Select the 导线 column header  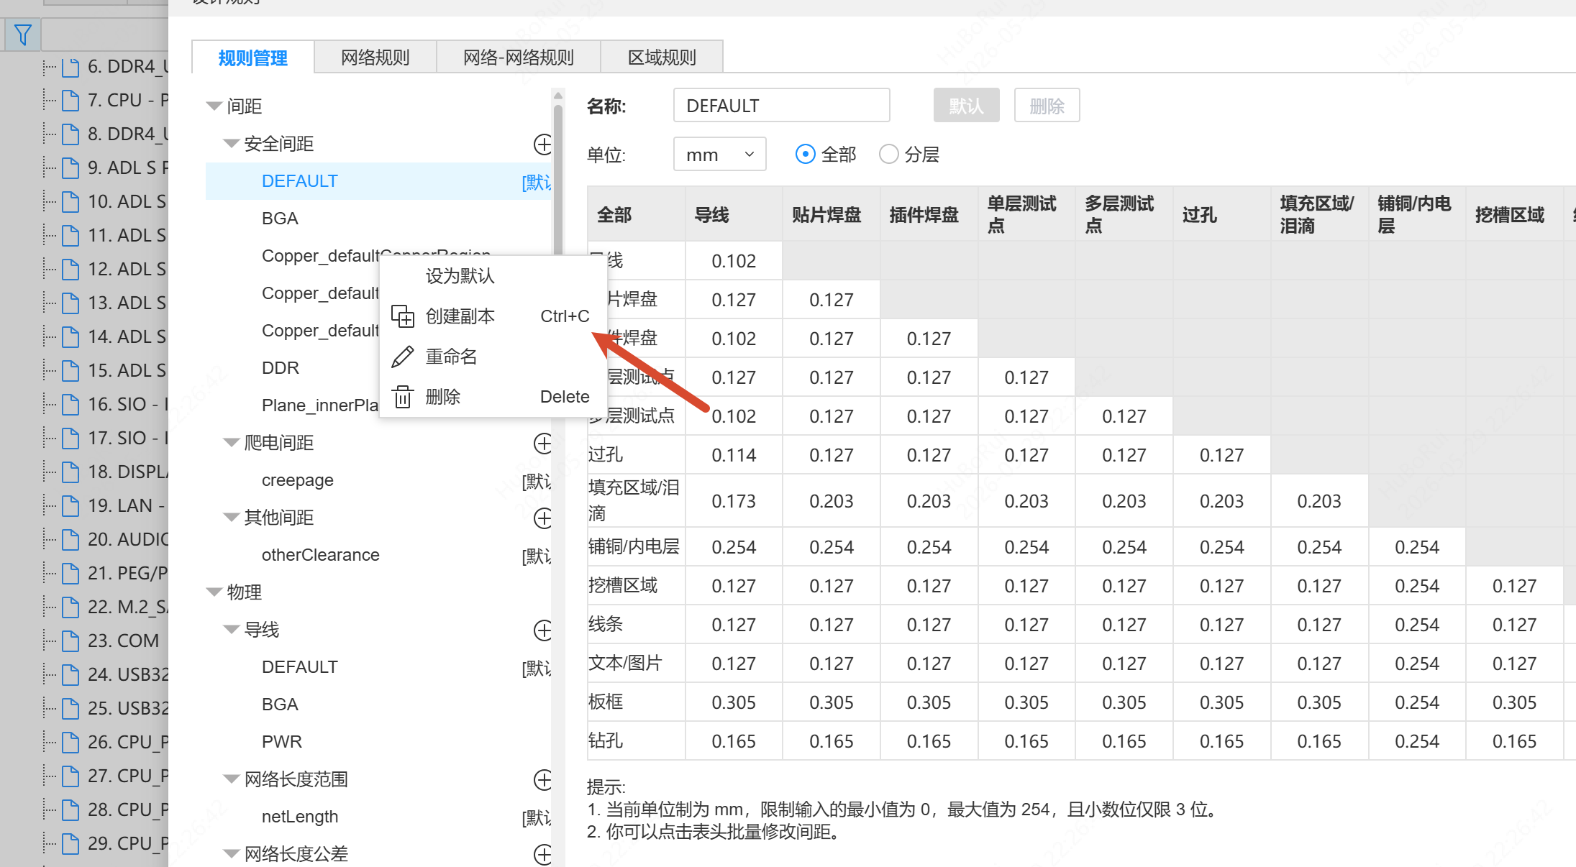pyautogui.click(x=734, y=214)
